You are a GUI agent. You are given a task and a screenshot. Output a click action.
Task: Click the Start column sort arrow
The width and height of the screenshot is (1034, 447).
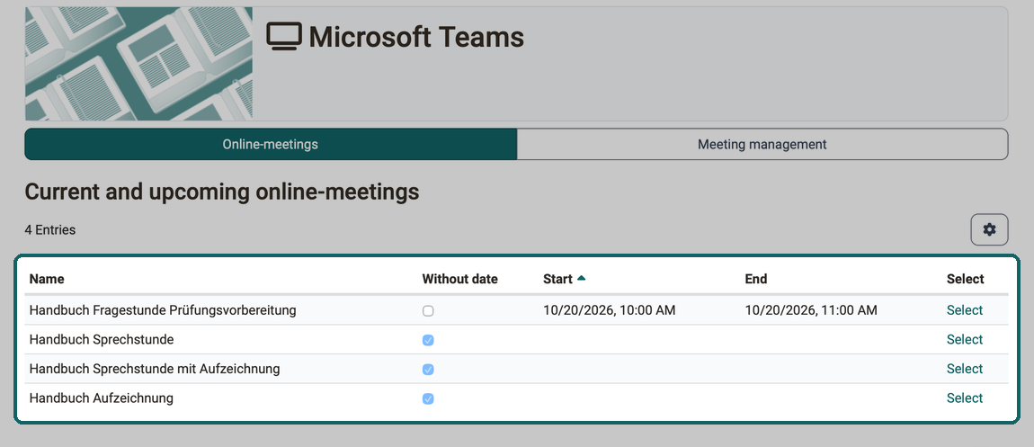pos(581,278)
